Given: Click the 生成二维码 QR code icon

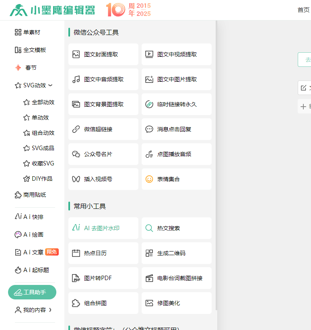Looking at the screenshot, I should [149, 253].
